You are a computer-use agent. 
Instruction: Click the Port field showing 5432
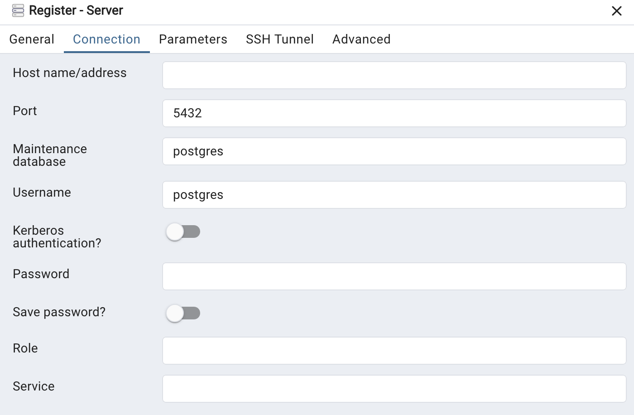[394, 113]
